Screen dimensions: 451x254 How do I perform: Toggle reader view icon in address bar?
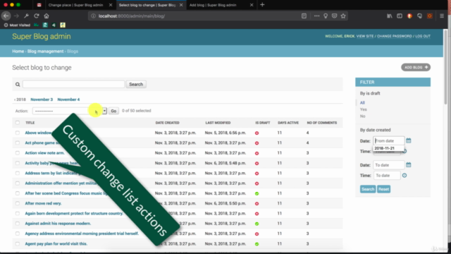coord(304,16)
